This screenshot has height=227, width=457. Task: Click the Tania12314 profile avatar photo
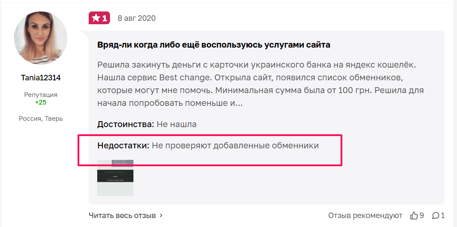click(40, 38)
